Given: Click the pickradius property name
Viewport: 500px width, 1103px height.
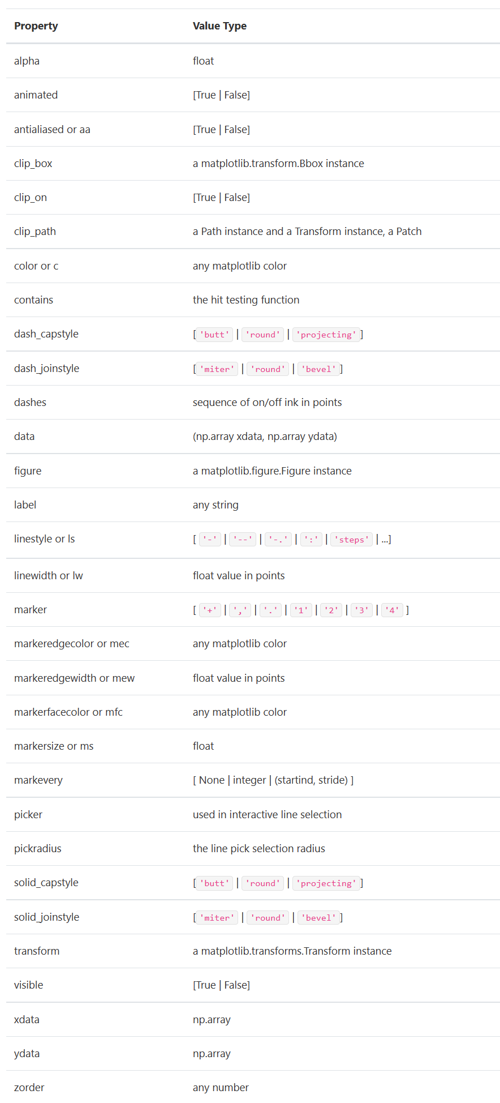Looking at the screenshot, I should click(x=38, y=849).
